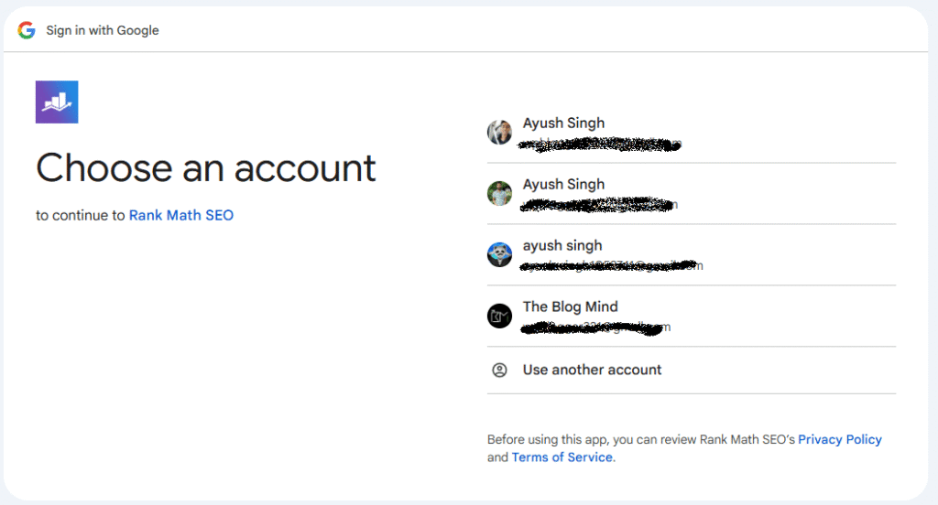
Task: Click the 'Choose an account' heading
Action: click(x=206, y=168)
